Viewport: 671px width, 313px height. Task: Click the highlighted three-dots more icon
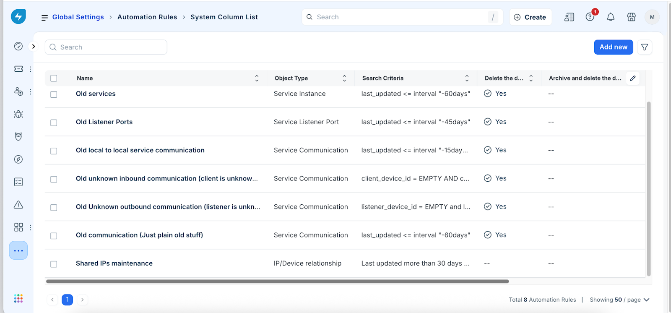[18, 250]
